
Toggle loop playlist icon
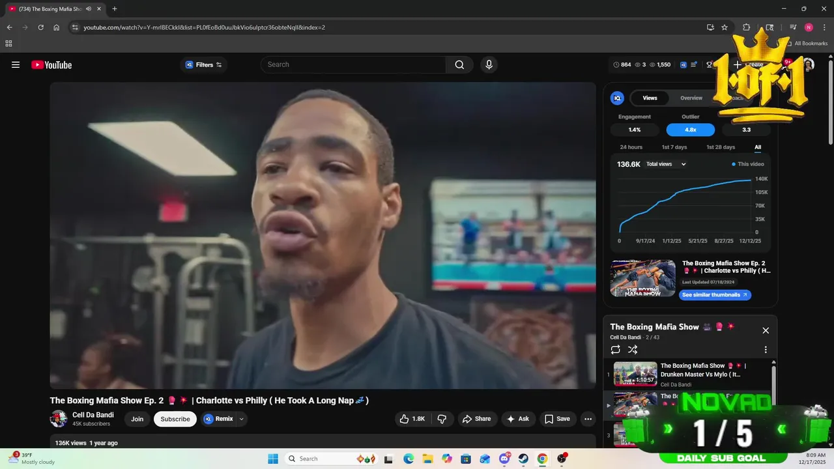[615, 350]
